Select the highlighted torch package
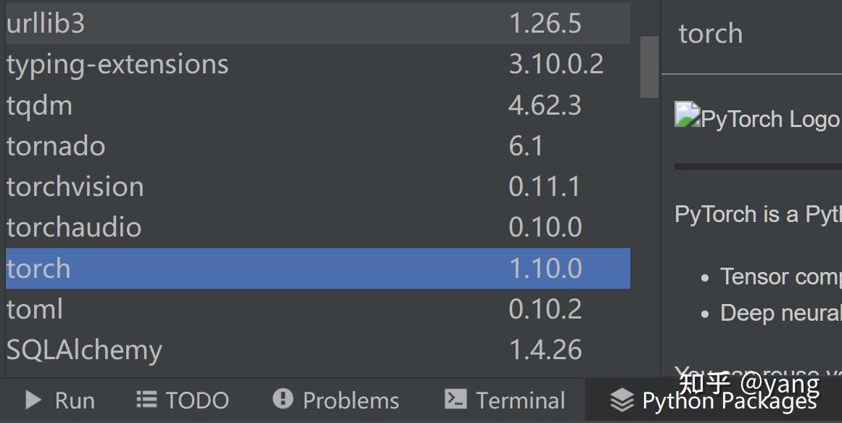This screenshot has width=842, height=423. tap(318, 268)
